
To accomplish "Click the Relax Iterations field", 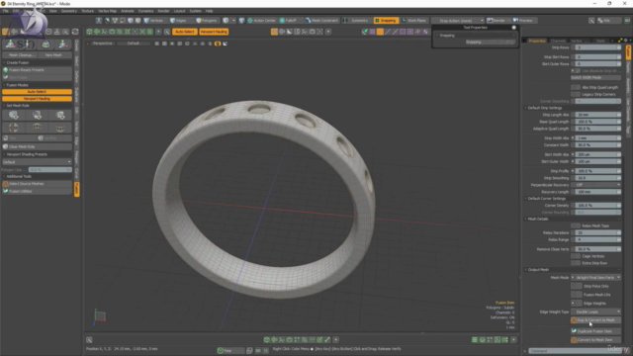I will click(x=597, y=232).
